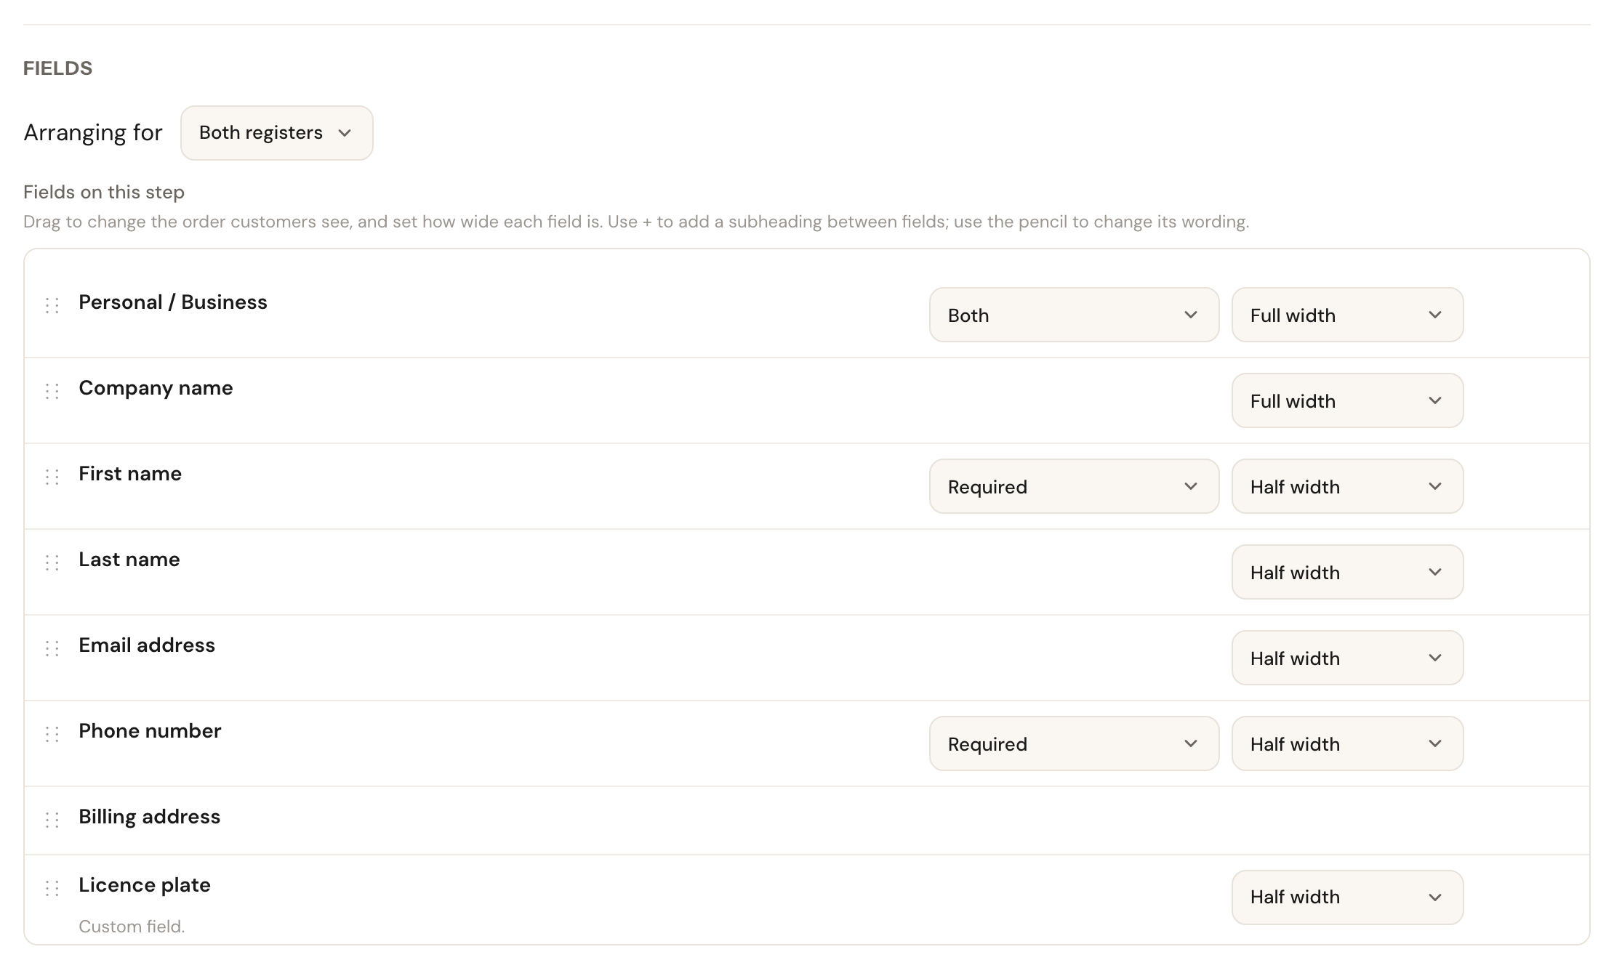Open the Both registers dropdown
This screenshot has width=1614, height=968.
click(x=277, y=133)
